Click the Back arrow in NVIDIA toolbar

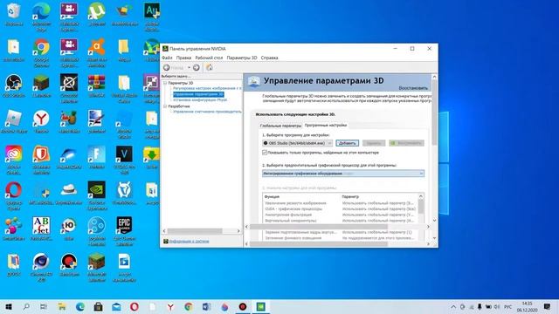coord(167,67)
